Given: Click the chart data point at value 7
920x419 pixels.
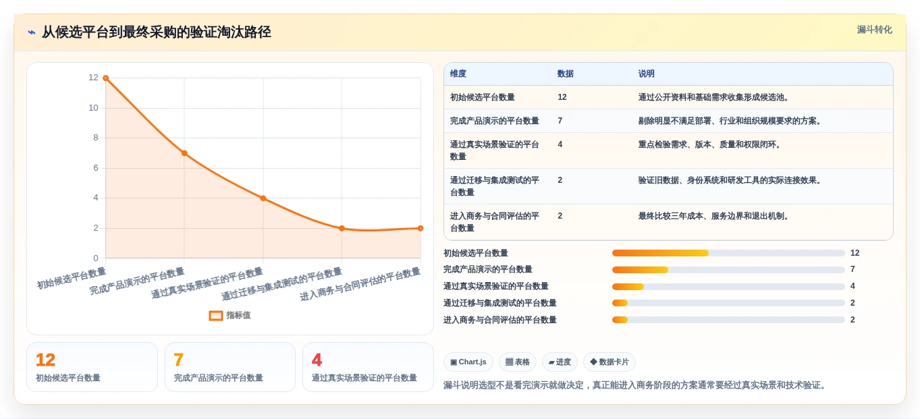Looking at the screenshot, I should tap(184, 153).
